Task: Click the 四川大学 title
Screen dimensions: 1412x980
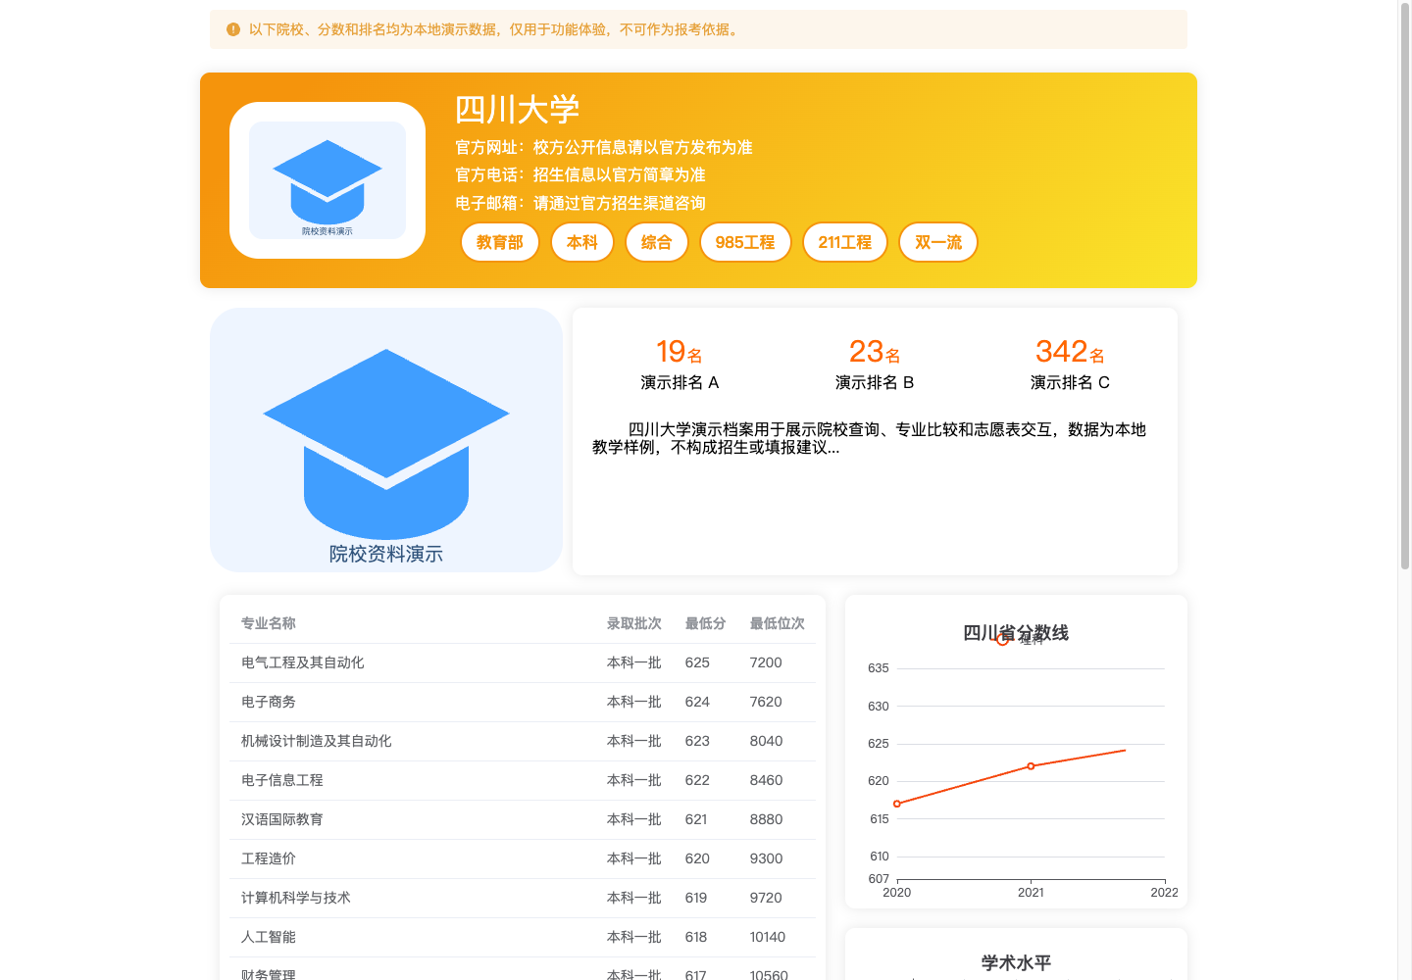Action: [x=518, y=109]
